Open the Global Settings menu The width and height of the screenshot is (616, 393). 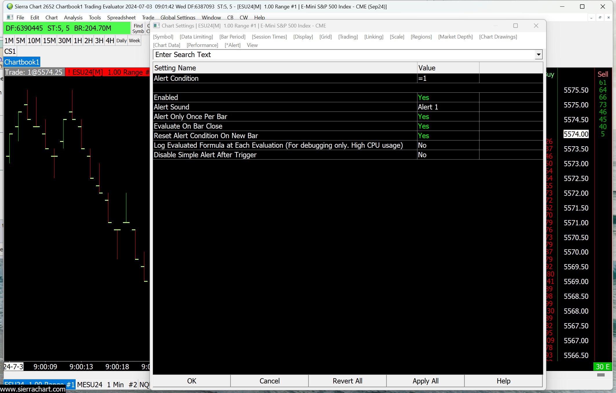[x=178, y=17]
